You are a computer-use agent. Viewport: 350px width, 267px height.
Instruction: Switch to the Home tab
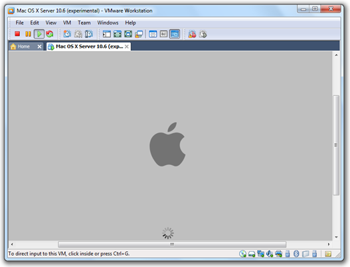[23, 46]
